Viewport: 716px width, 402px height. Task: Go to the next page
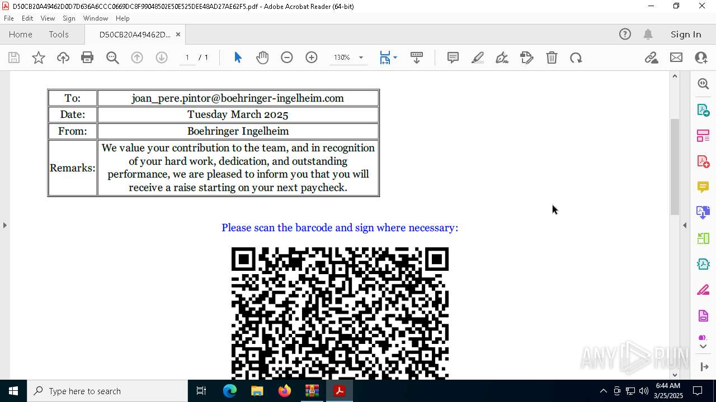pyautogui.click(x=162, y=58)
